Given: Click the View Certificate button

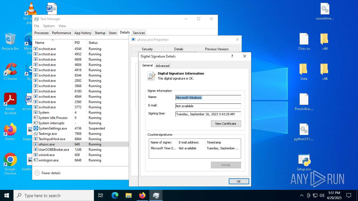Looking at the screenshot, I should [x=226, y=123].
